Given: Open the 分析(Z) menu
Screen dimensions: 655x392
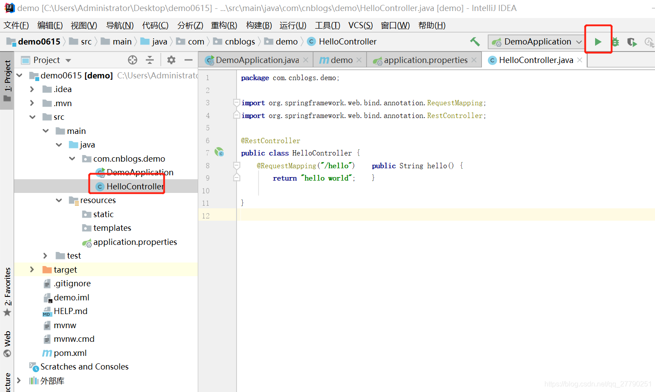Looking at the screenshot, I should pyautogui.click(x=190, y=26).
